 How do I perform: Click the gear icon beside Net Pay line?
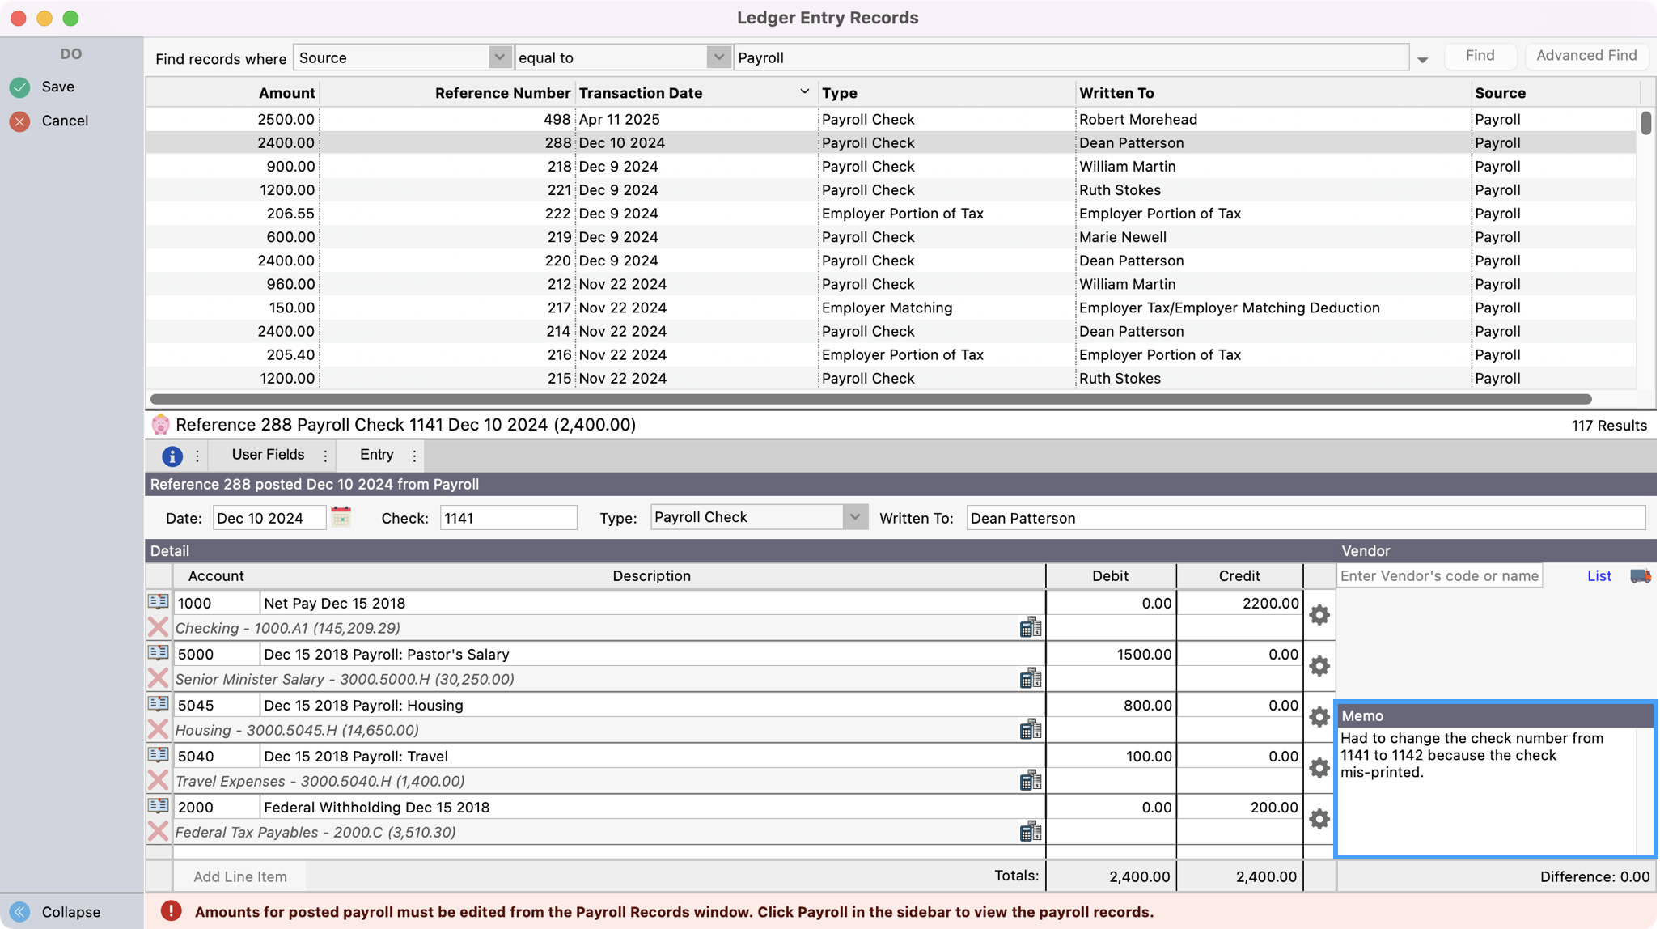click(1319, 614)
